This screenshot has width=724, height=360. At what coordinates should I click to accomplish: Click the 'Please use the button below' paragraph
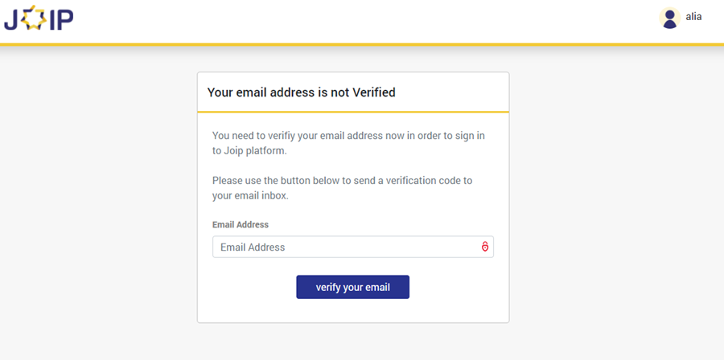pyautogui.click(x=342, y=188)
